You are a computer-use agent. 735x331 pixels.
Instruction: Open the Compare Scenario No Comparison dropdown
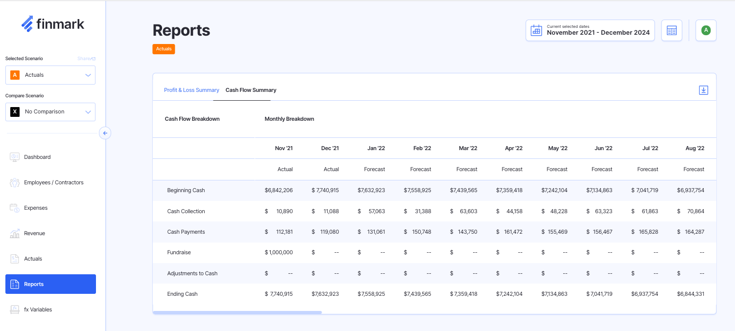(50, 112)
